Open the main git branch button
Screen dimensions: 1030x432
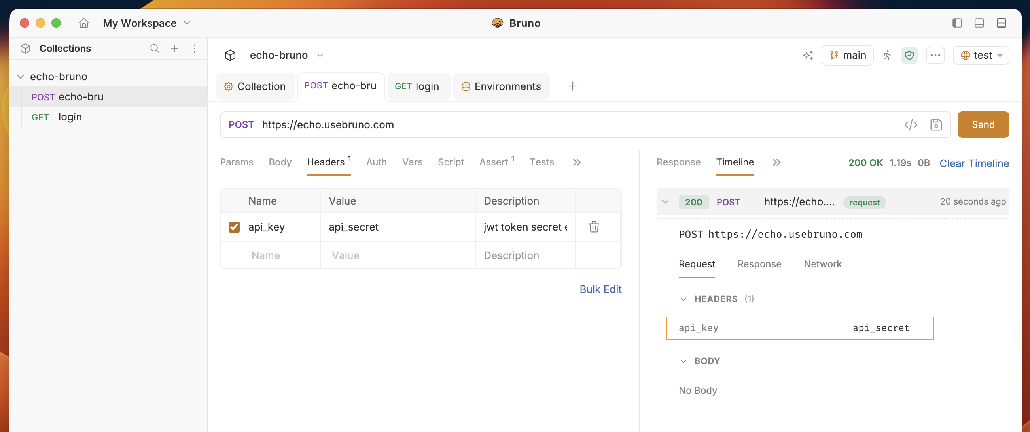pyautogui.click(x=847, y=55)
